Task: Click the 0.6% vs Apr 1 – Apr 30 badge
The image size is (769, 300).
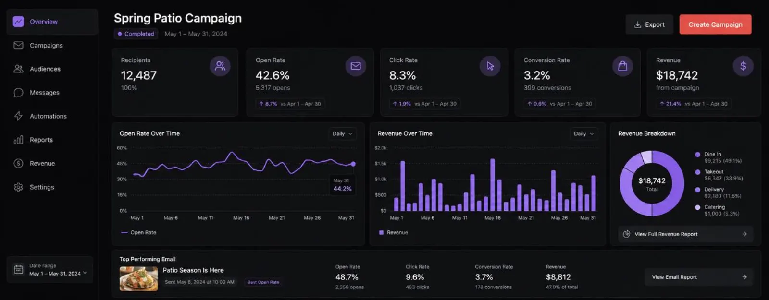Action: [559, 104]
